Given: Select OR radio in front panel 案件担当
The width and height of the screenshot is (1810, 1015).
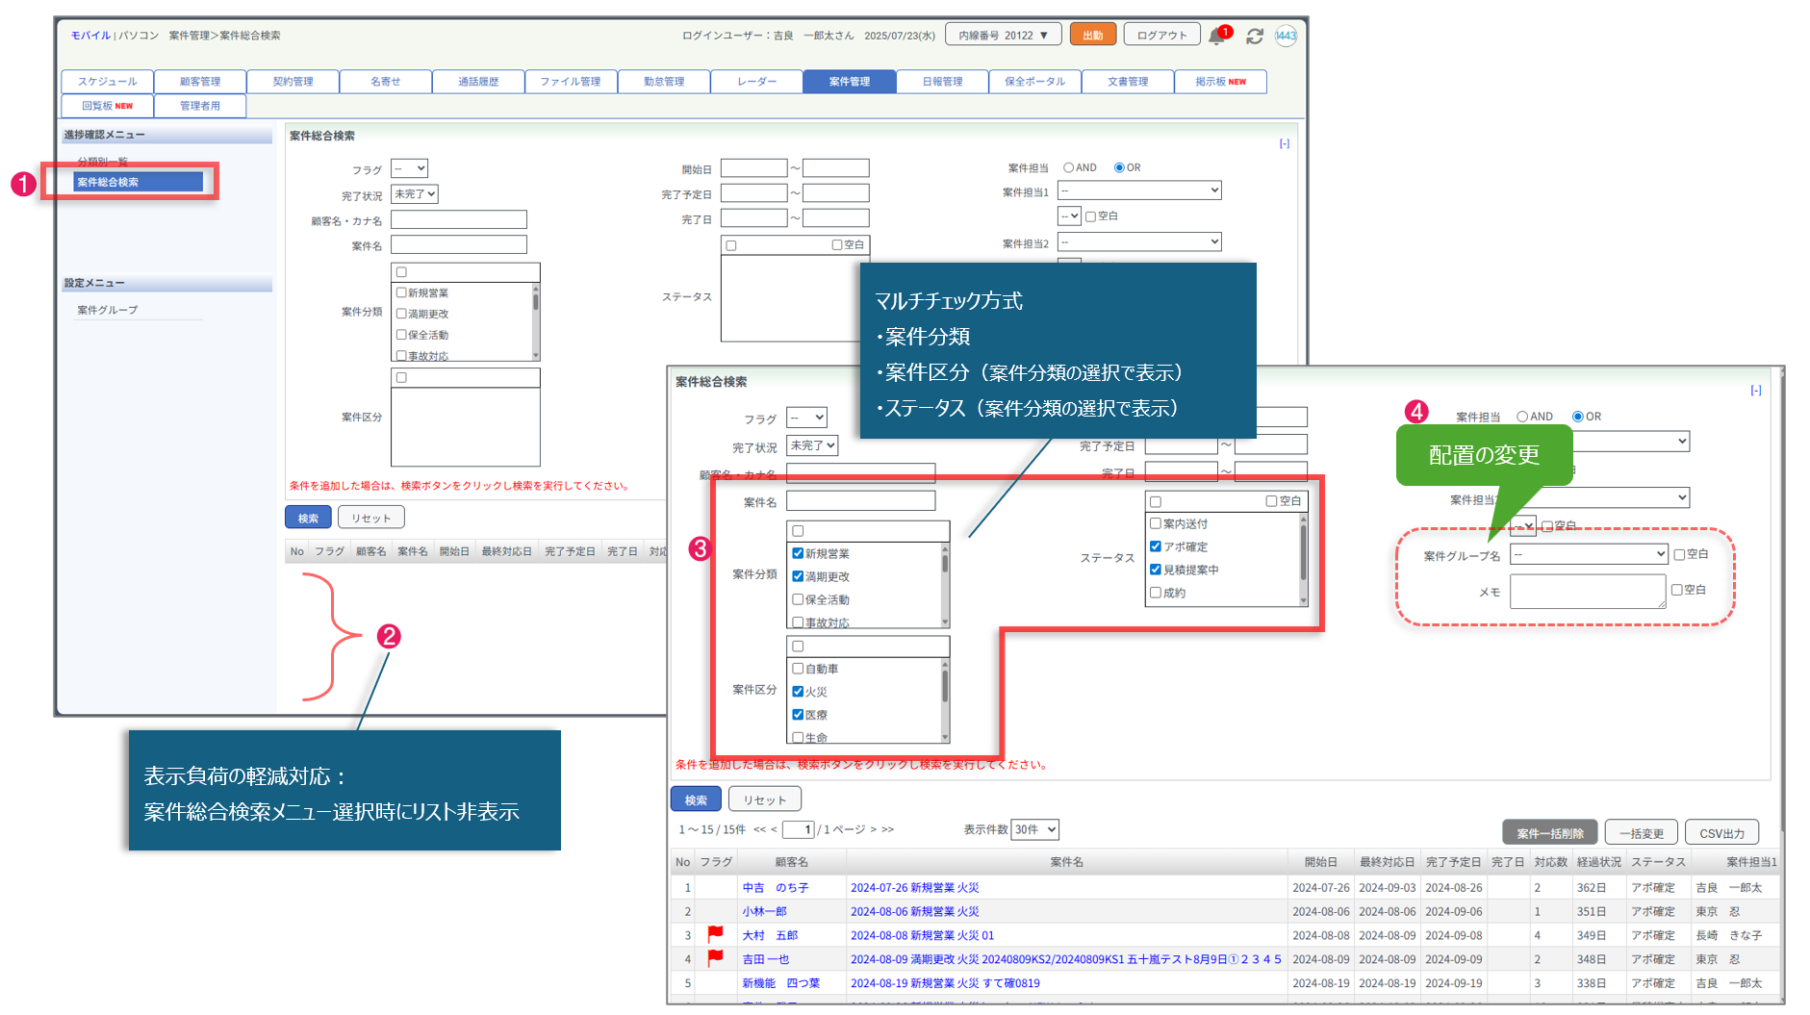Looking at the screenshot, I should pyautogui.click(x=1578, y=417).
